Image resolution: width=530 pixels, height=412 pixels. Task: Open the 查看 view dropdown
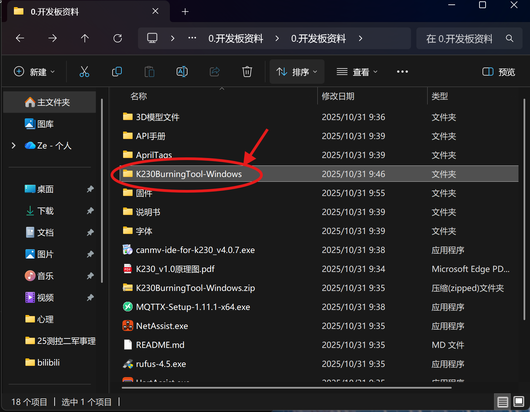[x=357, y=72]
